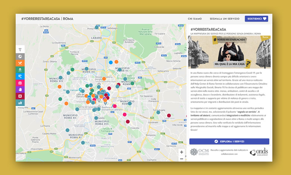This screenshot has width=291, height=175.
Task: Click the OCM logo
Action: click(199, 152)
